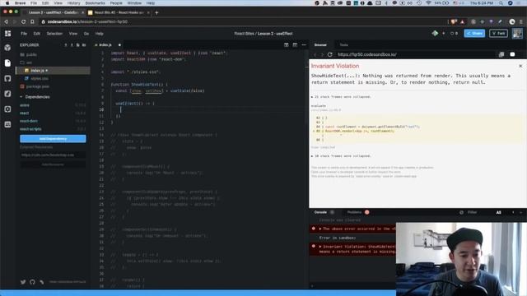This screenshot has height=296, width=527.
Task: Click the external resource URL field
Action: [x=53, y=155]
